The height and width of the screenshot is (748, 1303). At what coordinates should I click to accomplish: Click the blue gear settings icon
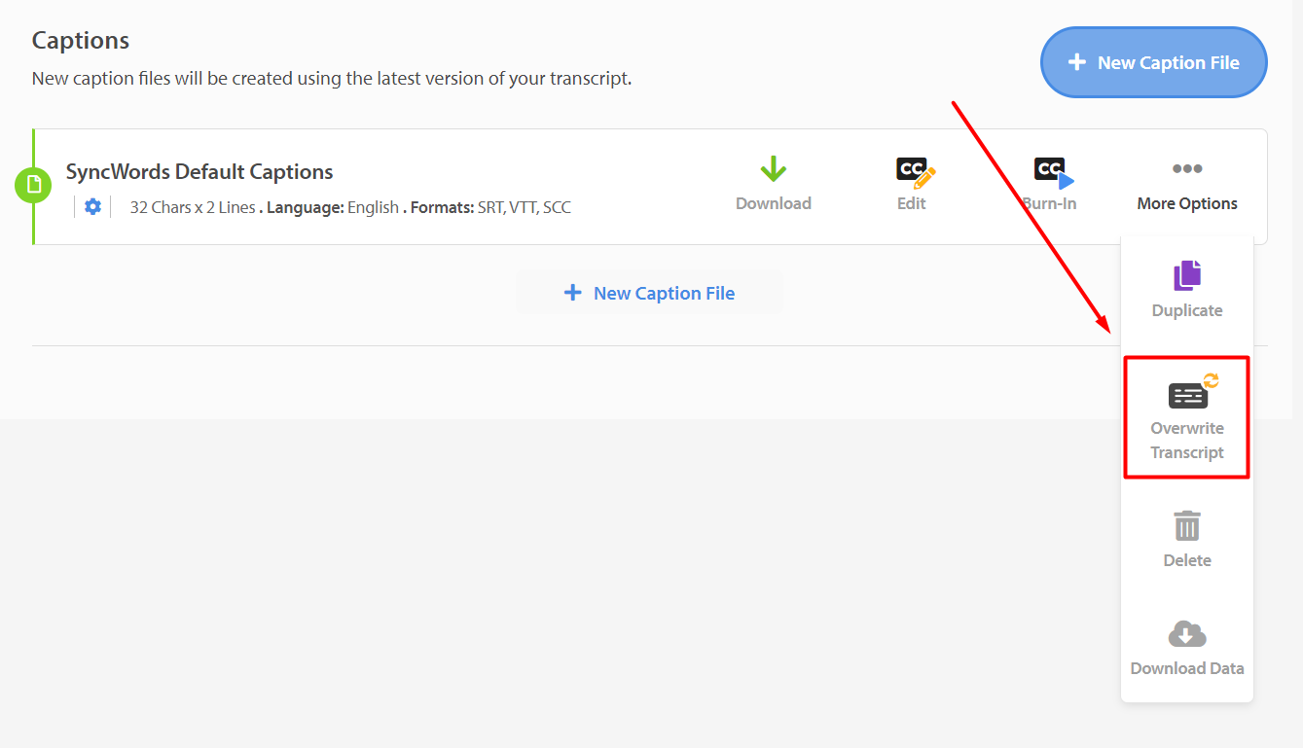click(x=92, y=206)
